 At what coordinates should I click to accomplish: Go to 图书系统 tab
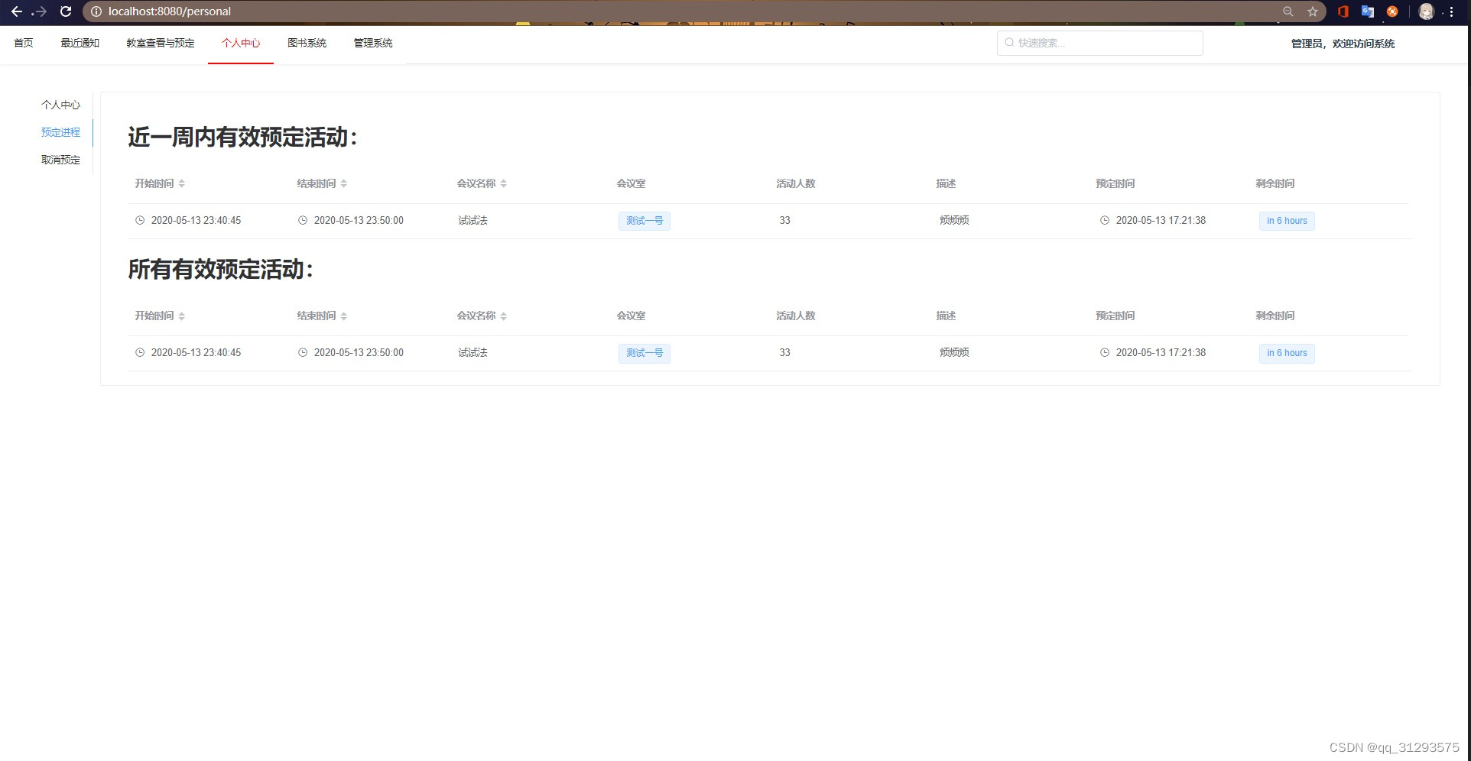pyautogui.click(x=307, y=44)
